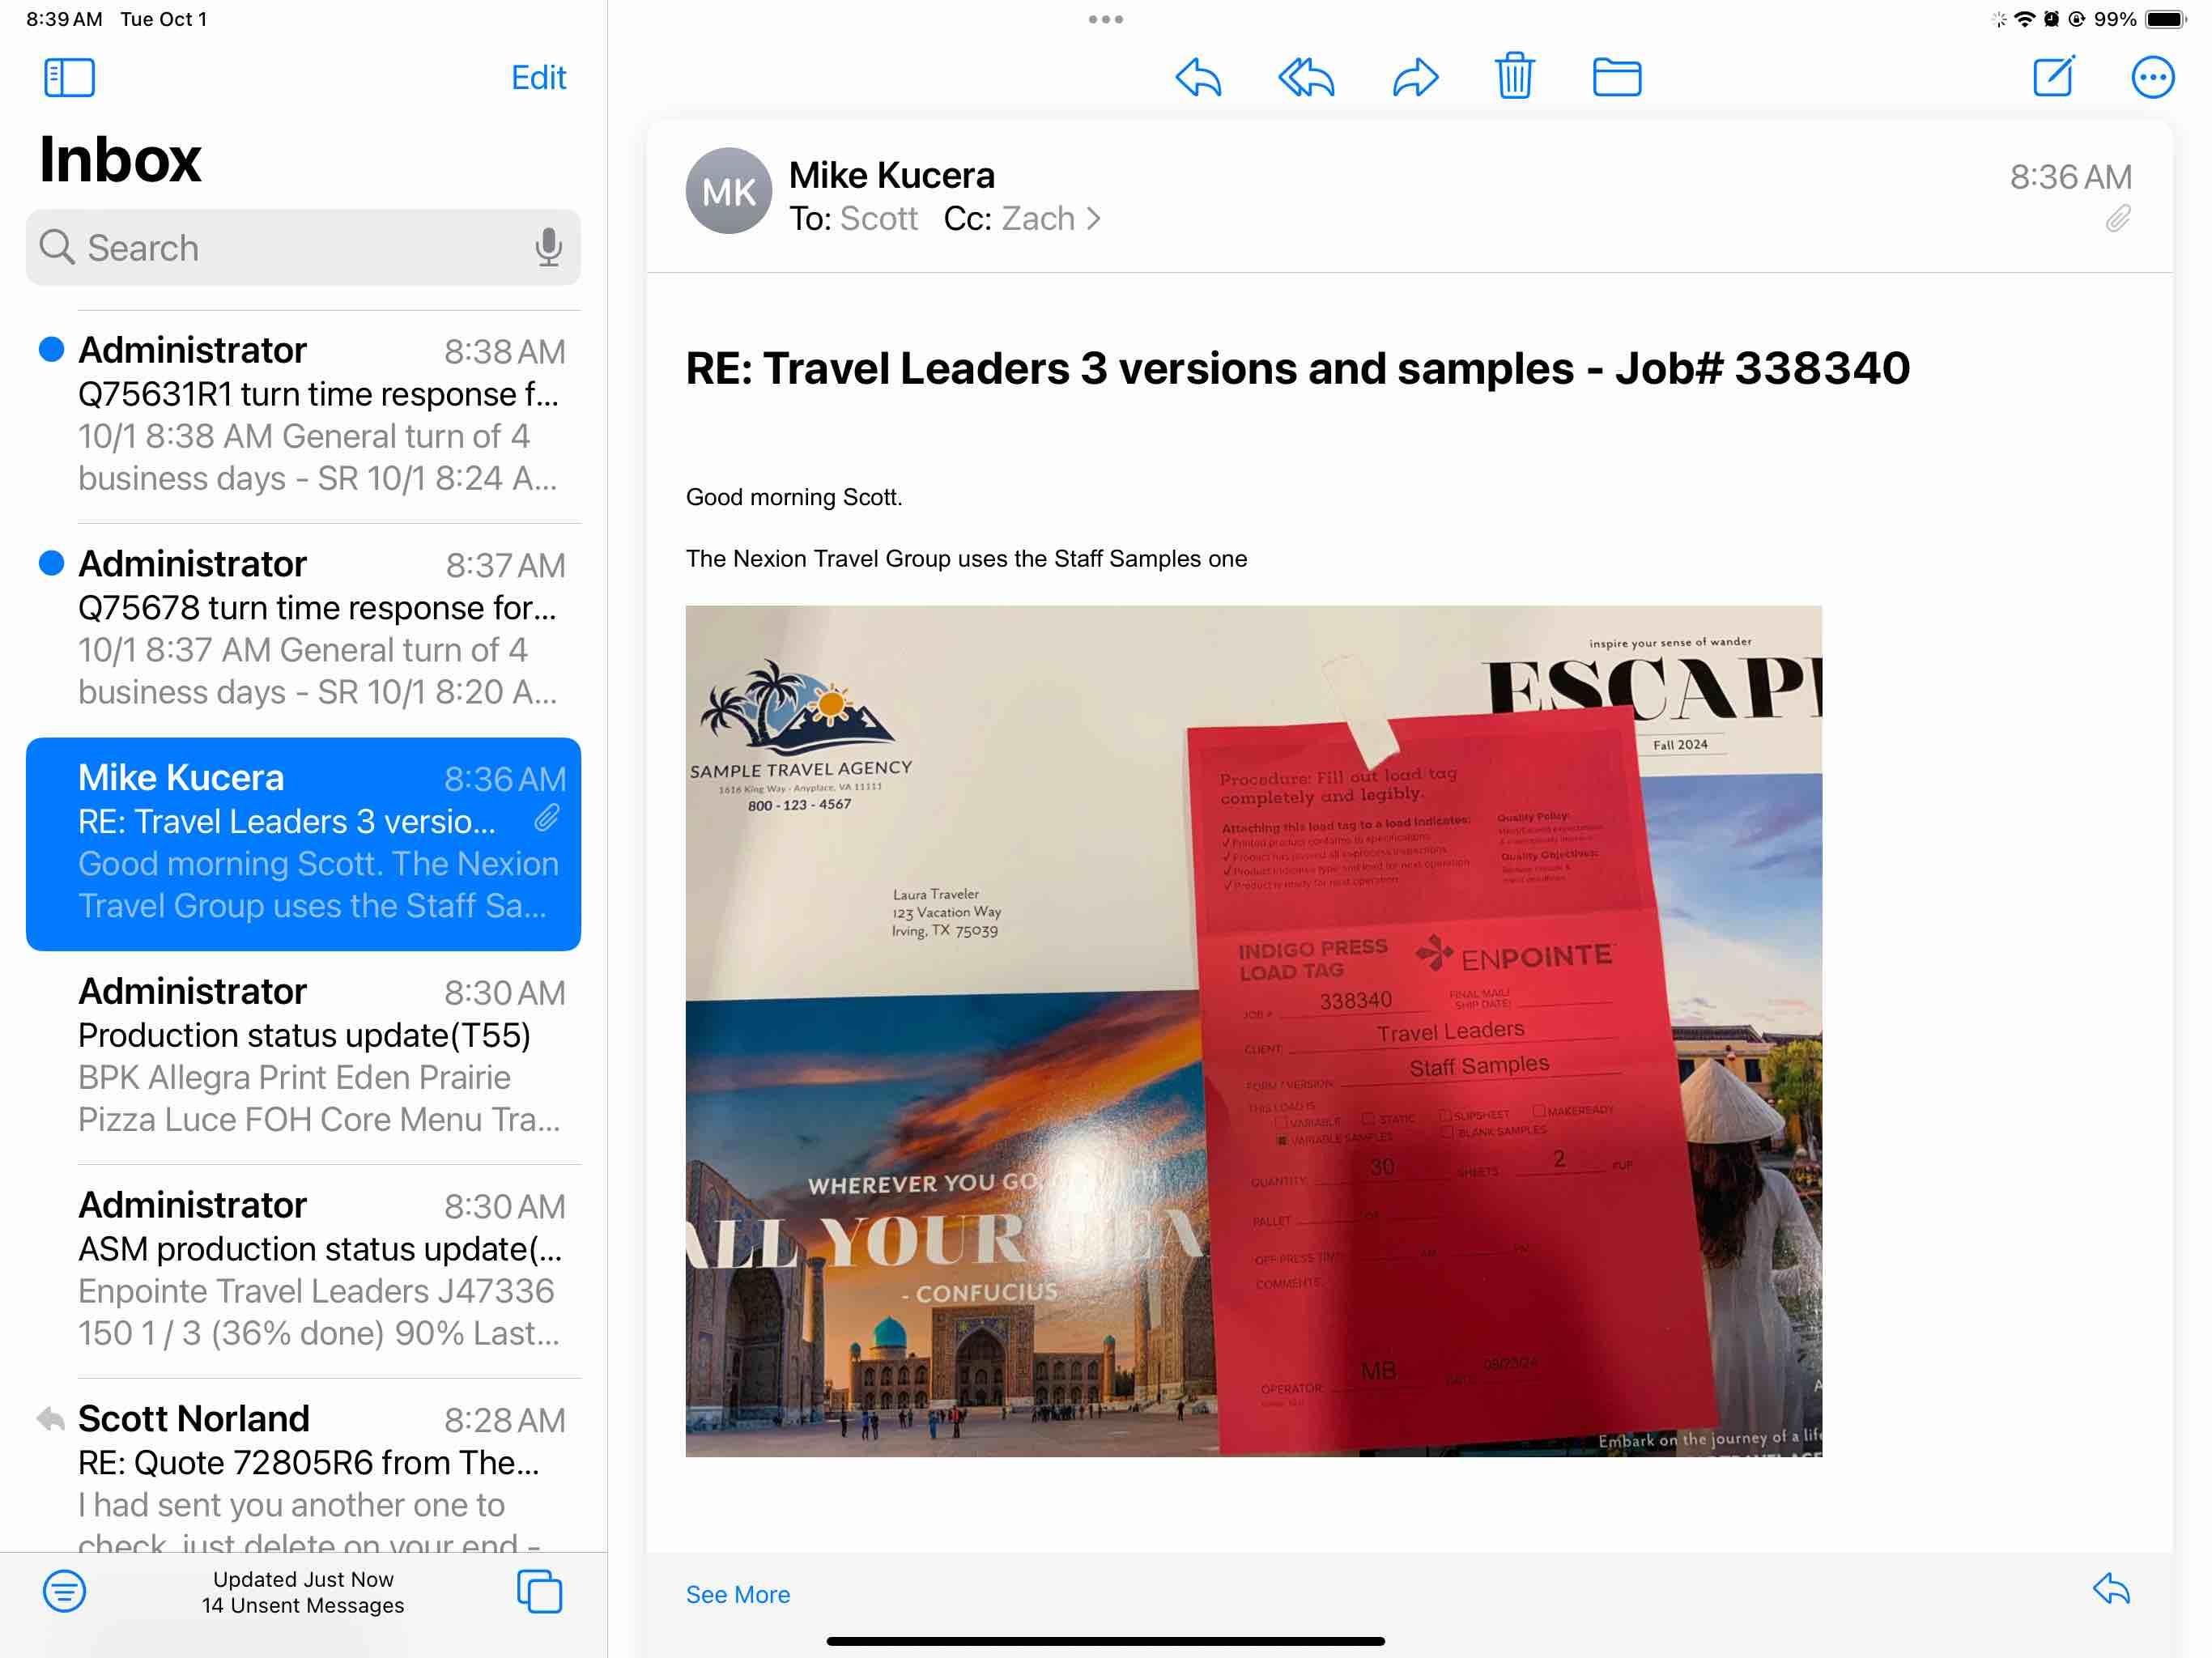The width and height of the screenshot is (2212, 1658).
Task: Tap the Reply All double-arrow icon
Action: coord(1306,77)
